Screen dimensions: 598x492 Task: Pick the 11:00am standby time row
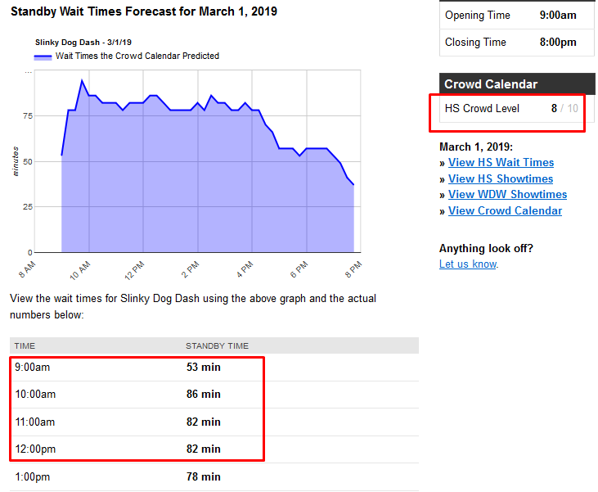point(137,422)
